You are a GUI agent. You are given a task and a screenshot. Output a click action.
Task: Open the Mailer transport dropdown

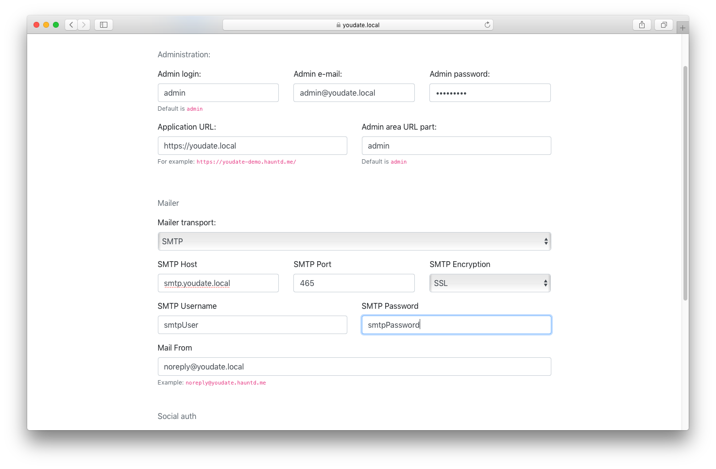[354, 241]
